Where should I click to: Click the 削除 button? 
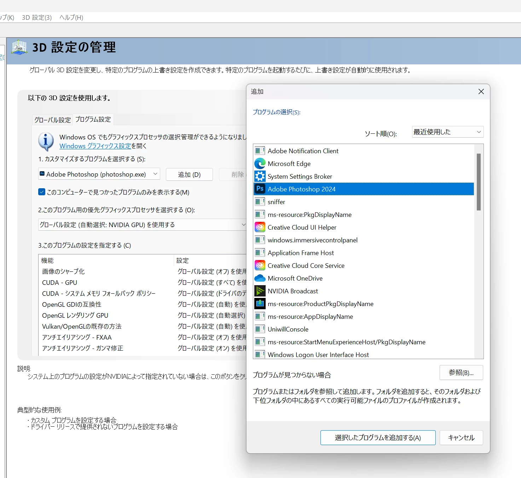point(233,174)
